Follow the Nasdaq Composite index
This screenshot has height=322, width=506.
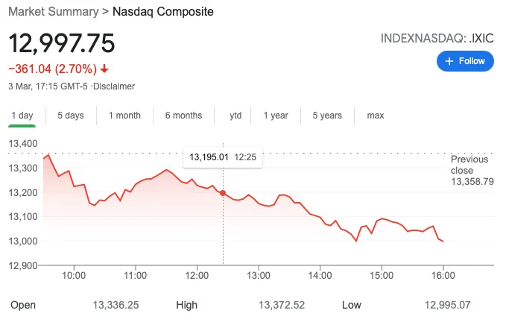click(465, 61)
